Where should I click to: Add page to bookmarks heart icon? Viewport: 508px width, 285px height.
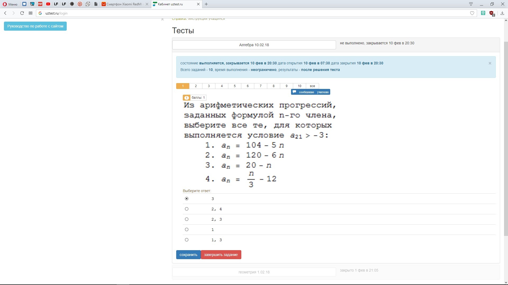[472, 13]
